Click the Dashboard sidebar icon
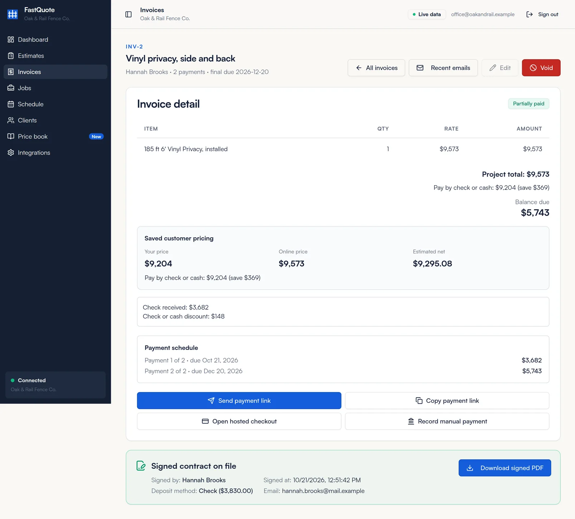This screenshot has height=519, width=575. tap(11, 39)
